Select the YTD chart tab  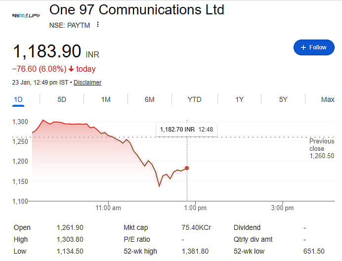point(194,99)
